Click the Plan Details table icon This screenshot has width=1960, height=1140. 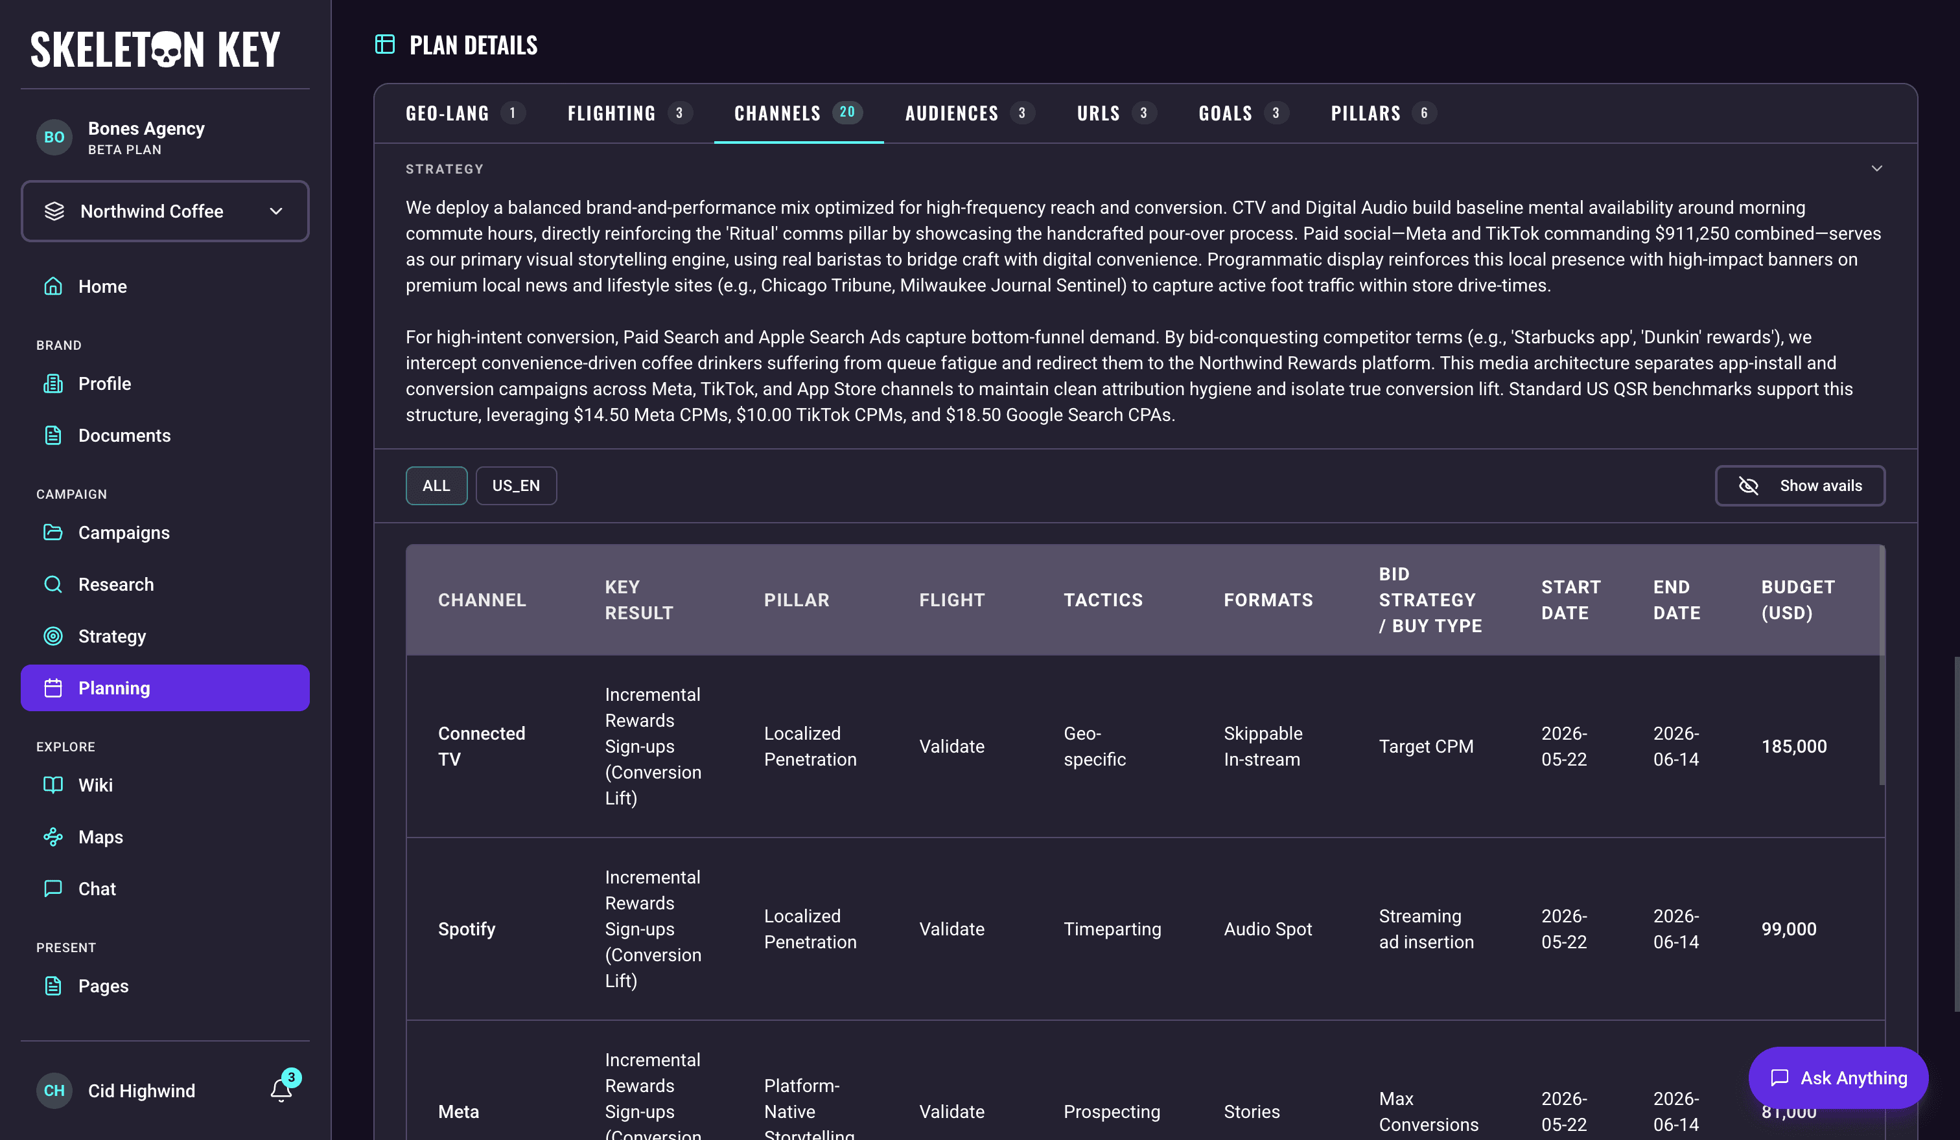(385, 44)
